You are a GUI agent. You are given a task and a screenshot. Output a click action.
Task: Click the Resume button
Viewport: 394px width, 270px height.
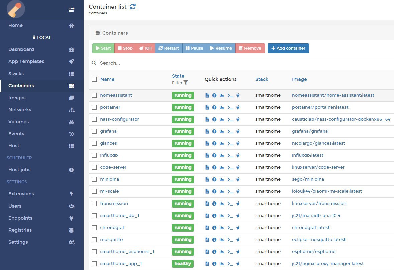click(221, 48)
